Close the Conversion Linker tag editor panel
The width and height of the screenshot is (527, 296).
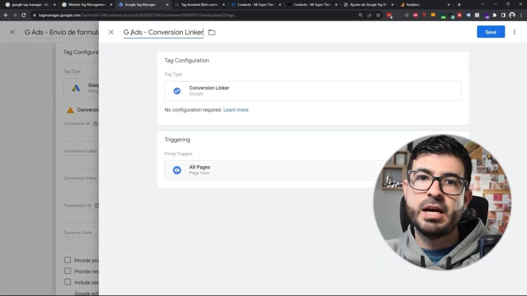(x=111, y=32)
